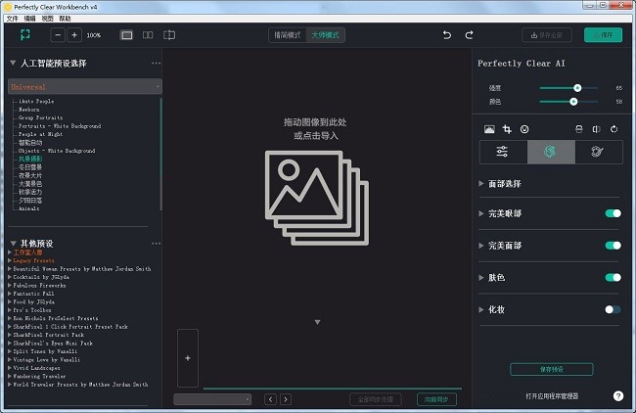The image size is (636, 413).
Task: Turn off the 肤色 toggle
Action: (x=613, y=278)
